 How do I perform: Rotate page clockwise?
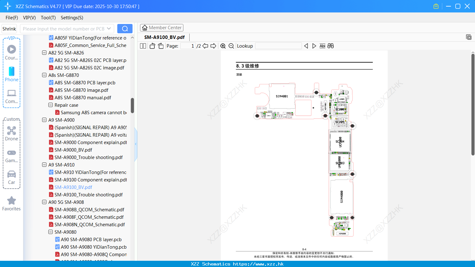[x=161, y=46]
